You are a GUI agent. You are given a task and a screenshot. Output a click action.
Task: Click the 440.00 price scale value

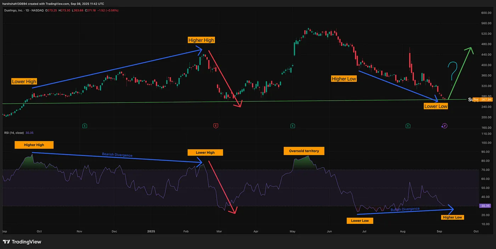tap(486, 55)
